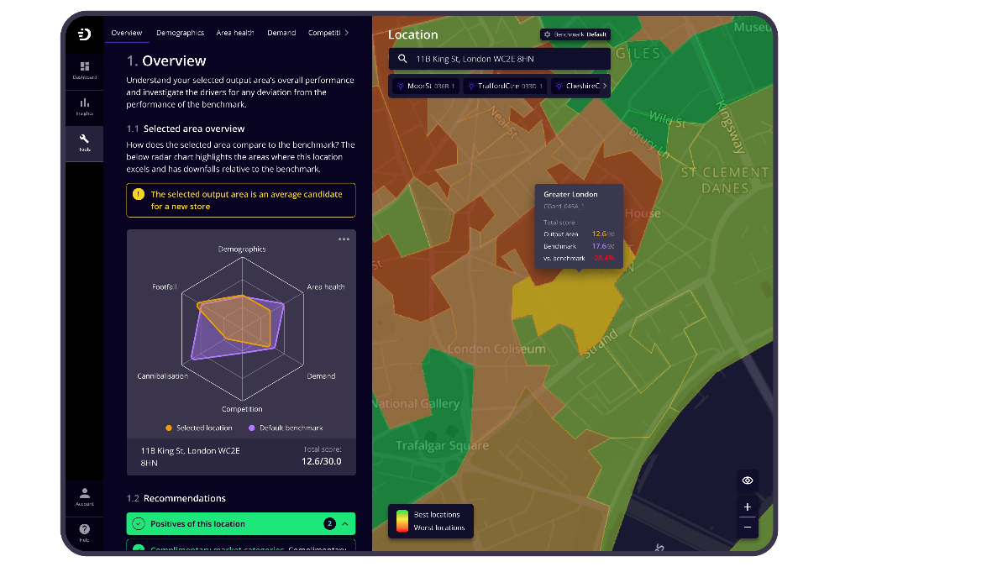Select the MoorSt location chip
The width and height of the screenshot is (1008, 567).
tap(424, 86)
